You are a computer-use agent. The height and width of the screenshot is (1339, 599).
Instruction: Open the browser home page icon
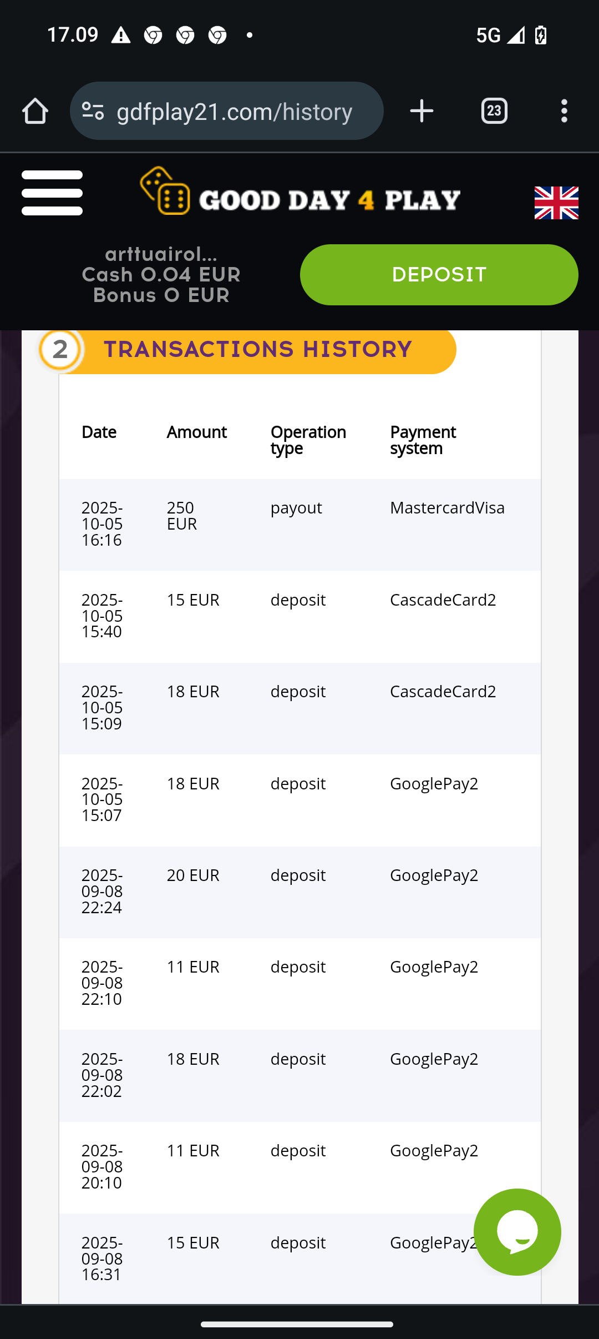coord(35,111)
